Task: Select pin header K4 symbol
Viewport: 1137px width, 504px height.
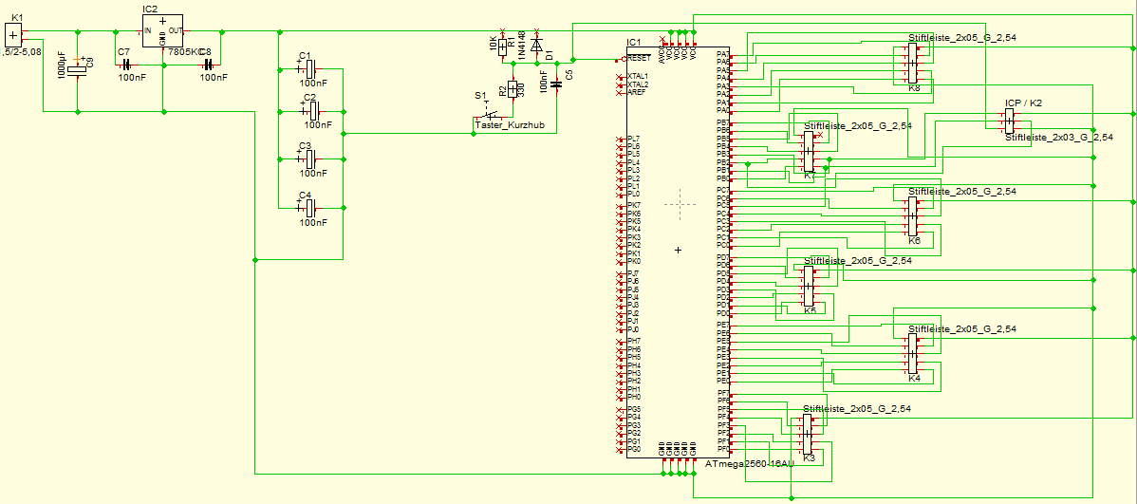Action: point(912,355)
